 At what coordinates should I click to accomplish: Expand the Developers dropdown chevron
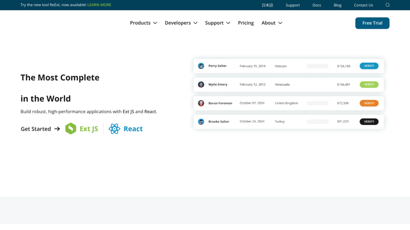tap(195, 23)
